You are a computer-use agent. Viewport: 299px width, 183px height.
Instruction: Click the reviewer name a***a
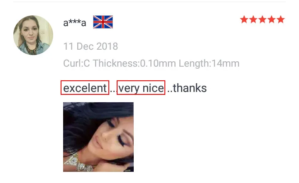(75, 23)
